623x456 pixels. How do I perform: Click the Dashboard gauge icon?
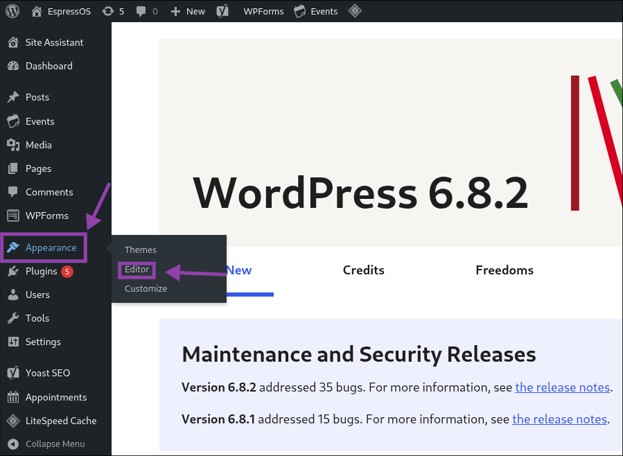13,66
